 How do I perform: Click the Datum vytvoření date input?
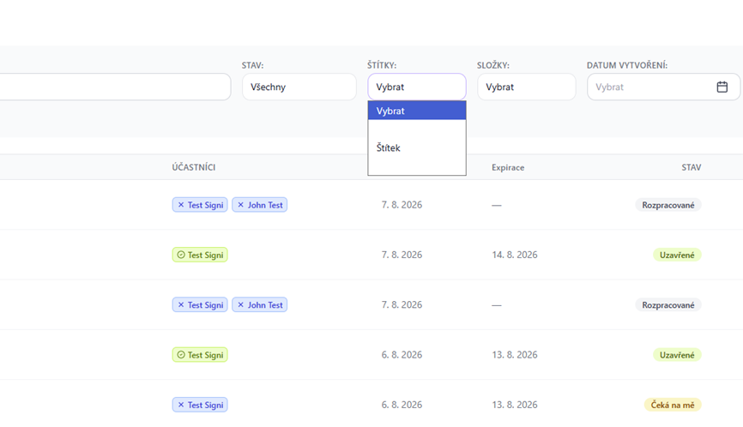tap(663, 87)
